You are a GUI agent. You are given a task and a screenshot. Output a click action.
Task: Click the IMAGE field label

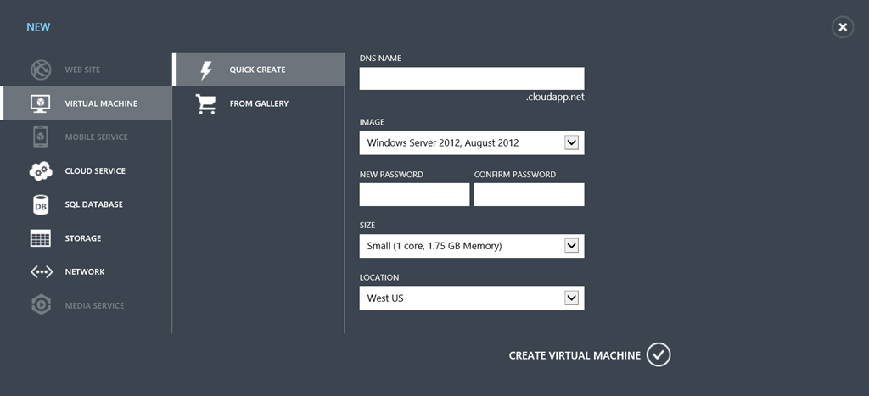(372, 122)
